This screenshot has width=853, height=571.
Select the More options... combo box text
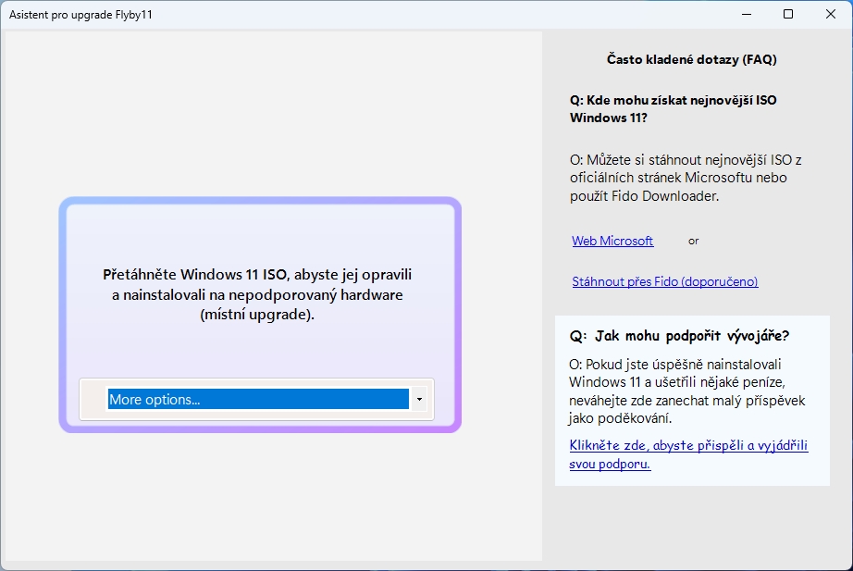tap(258, 399)
